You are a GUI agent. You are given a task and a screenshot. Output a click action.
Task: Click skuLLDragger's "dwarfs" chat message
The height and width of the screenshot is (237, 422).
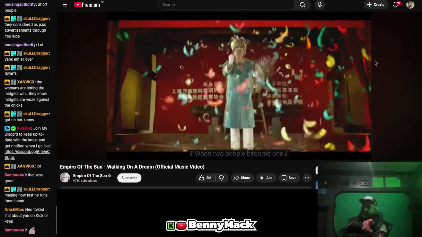click(x=27, y=70)
